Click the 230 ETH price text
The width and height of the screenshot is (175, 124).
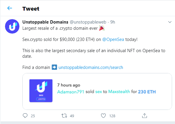tap(147, 92)
